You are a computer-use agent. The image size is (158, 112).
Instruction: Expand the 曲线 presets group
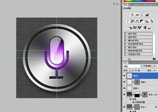click(x=126, y=37)
